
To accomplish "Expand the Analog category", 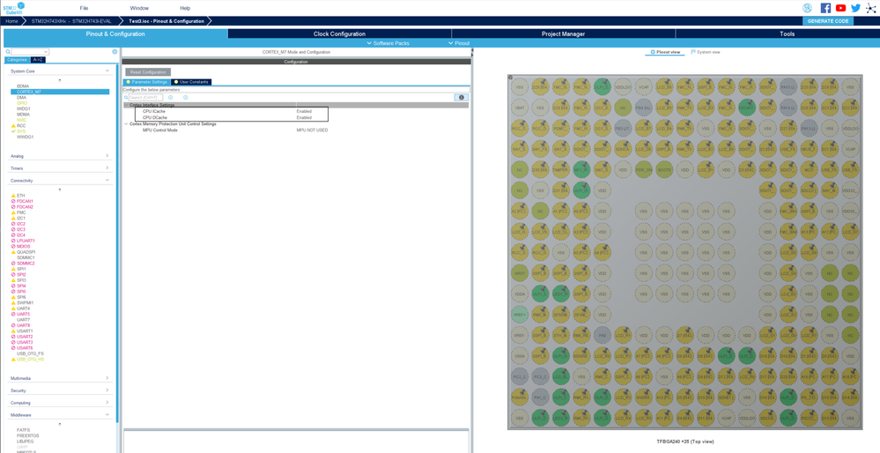I will [x=59, y=156].
